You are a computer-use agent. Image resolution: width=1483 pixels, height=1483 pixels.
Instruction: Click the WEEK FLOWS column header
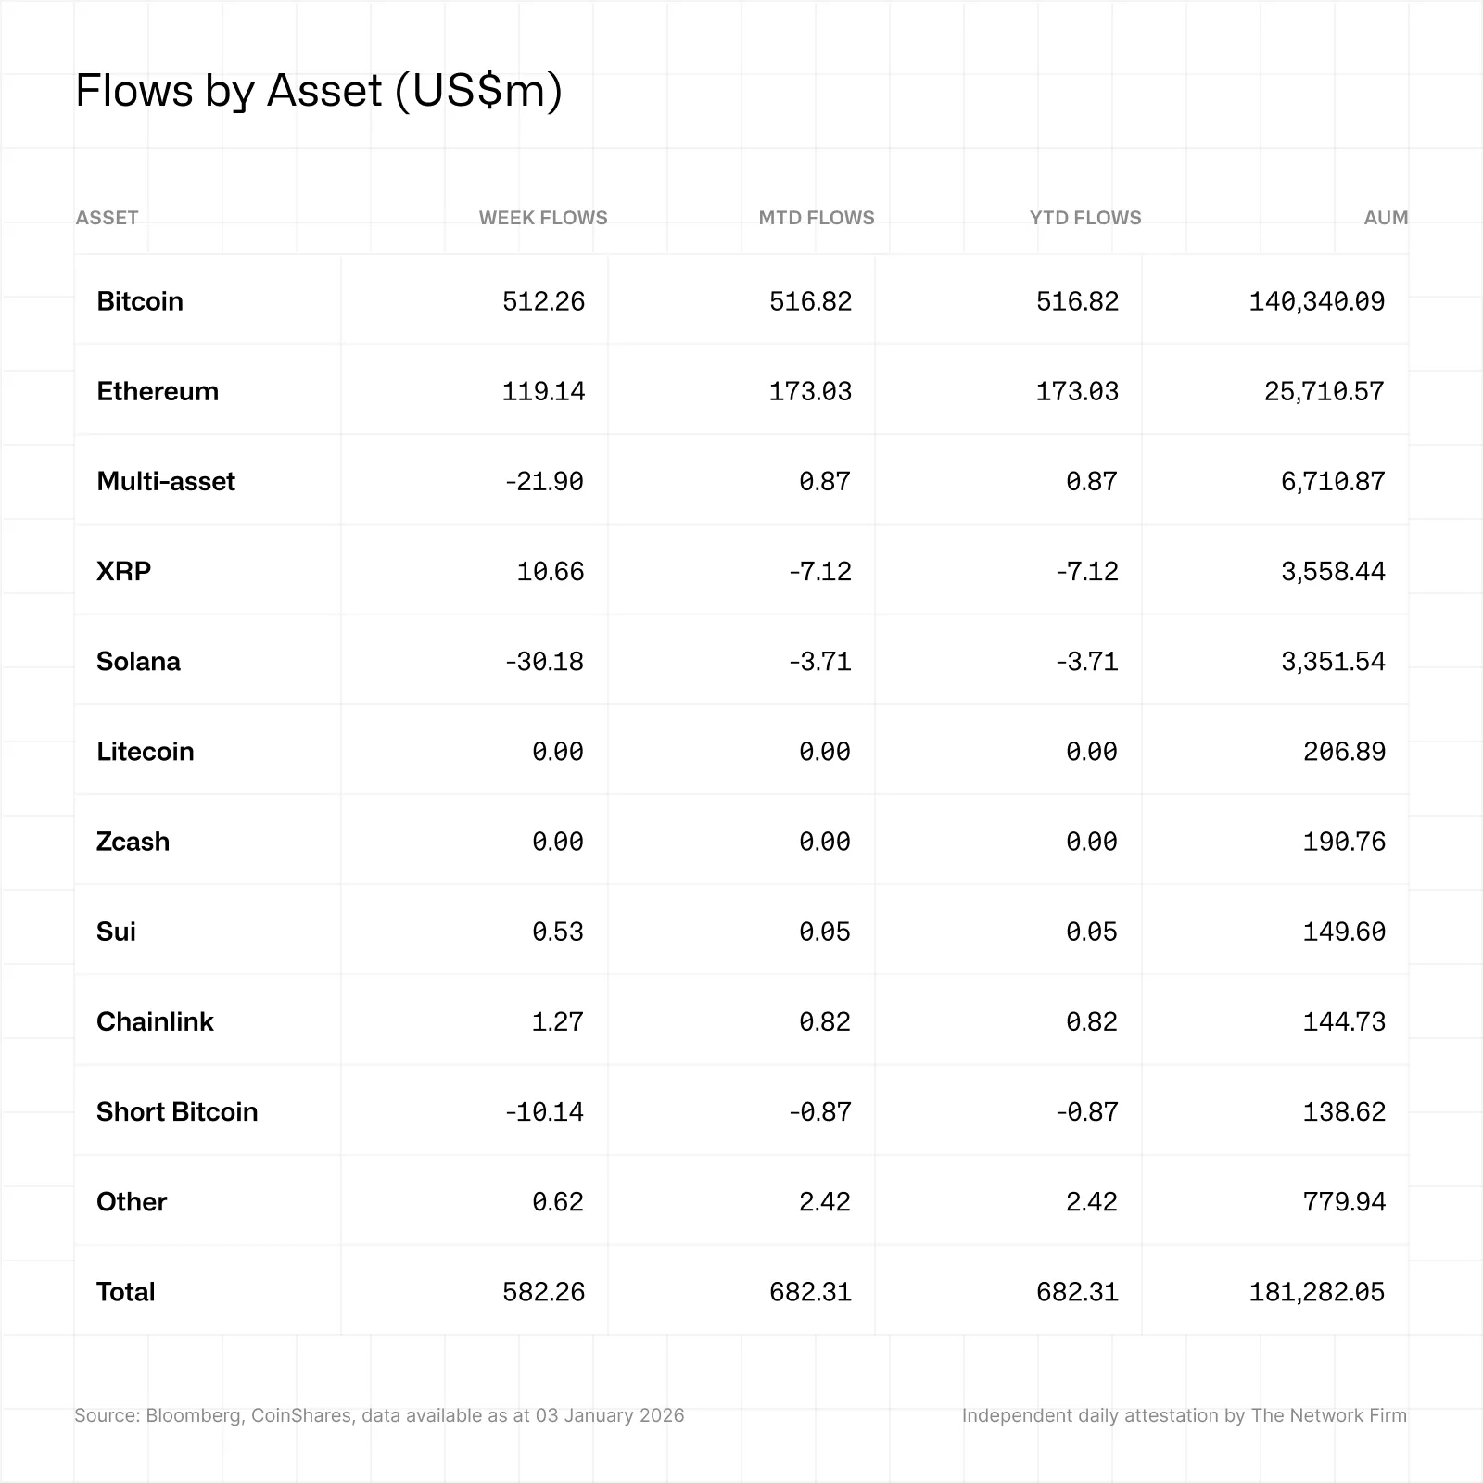point(543,218)
